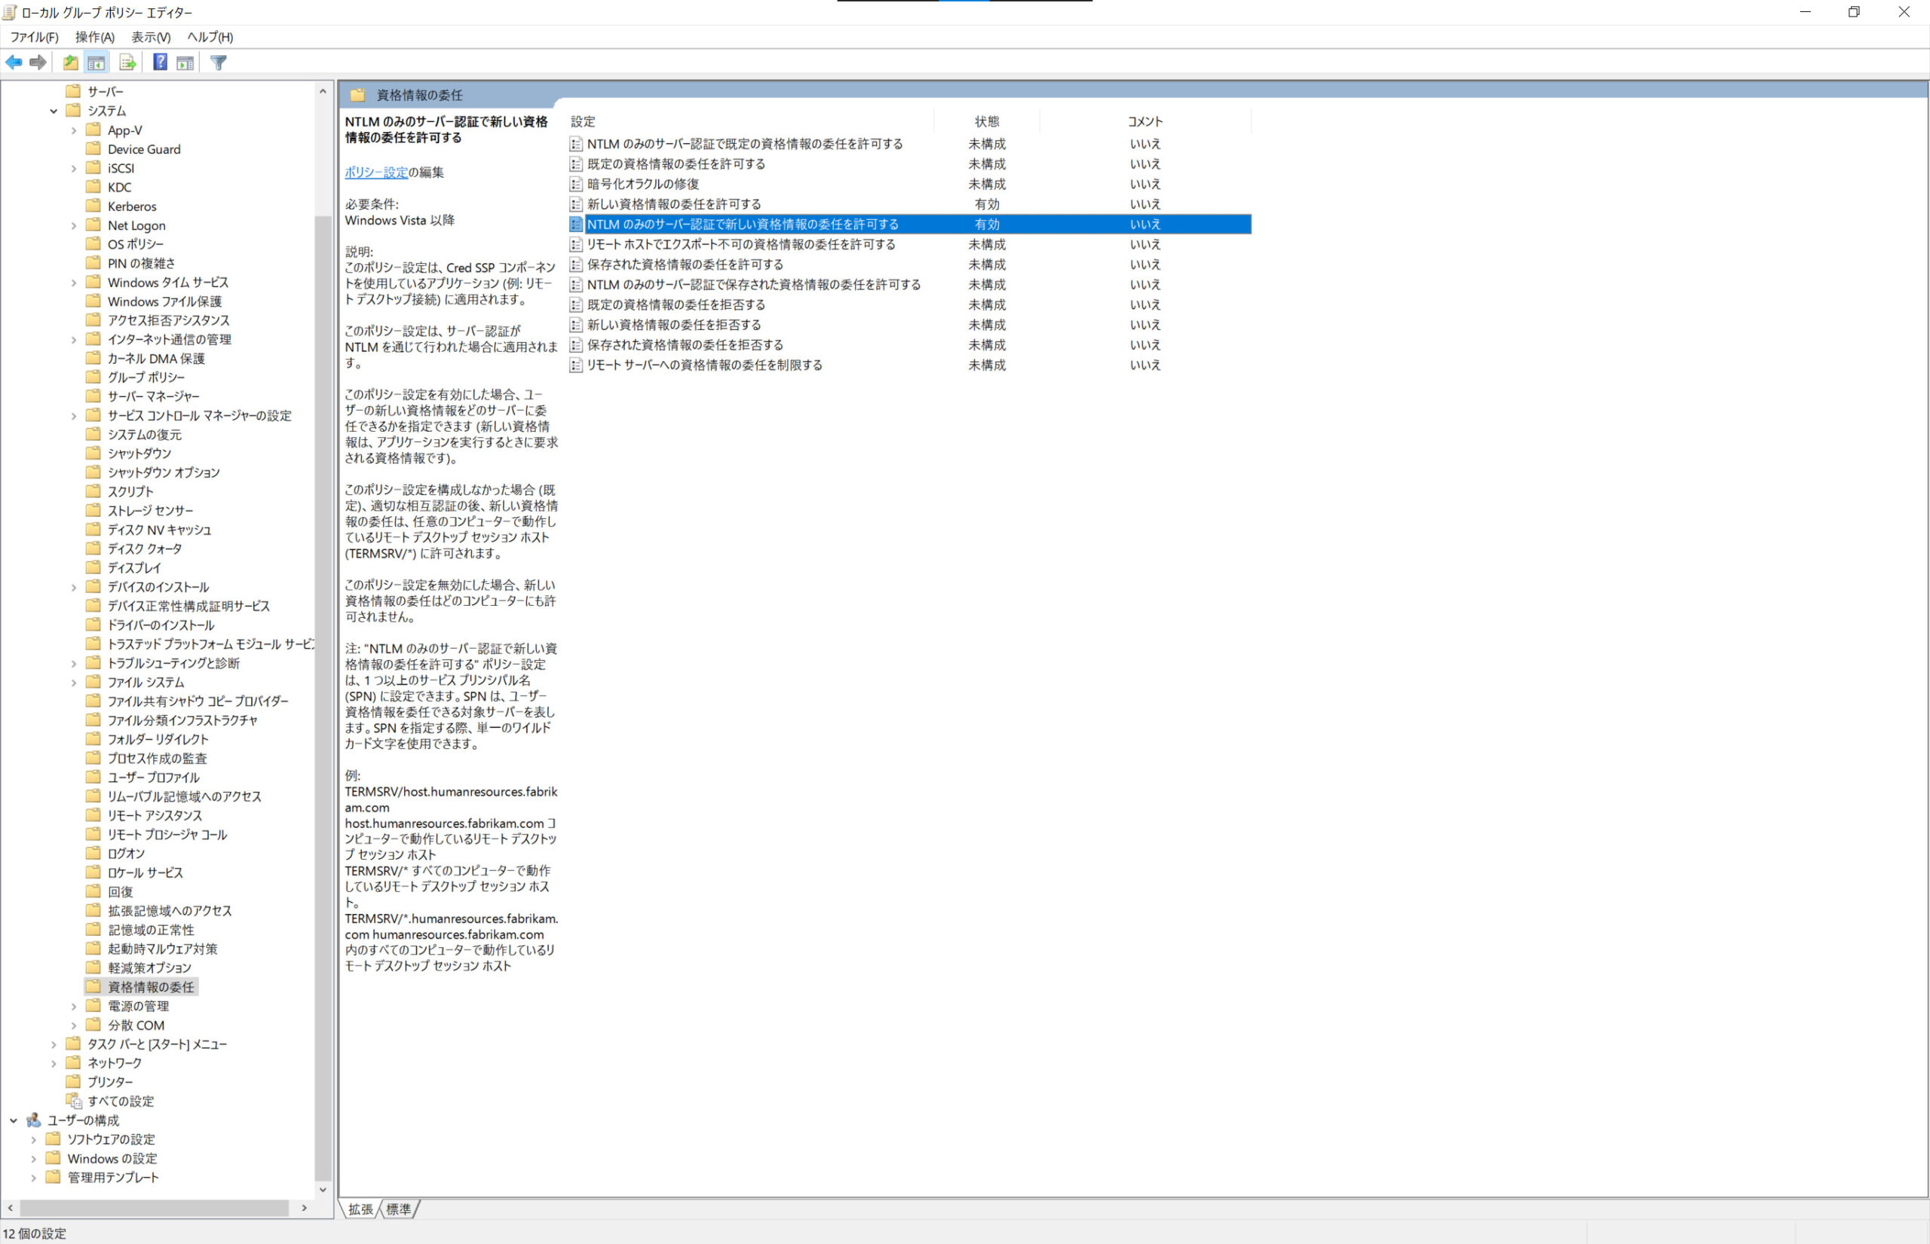Toggle the action pane icon
The width and height of the screenshot is (1930, 1244).
coord(185,63)
